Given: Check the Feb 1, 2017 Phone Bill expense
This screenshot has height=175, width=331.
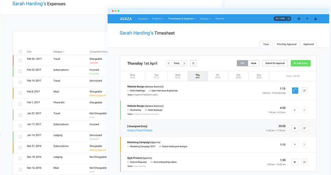Looking at the screenshot, I should (20, 104).
